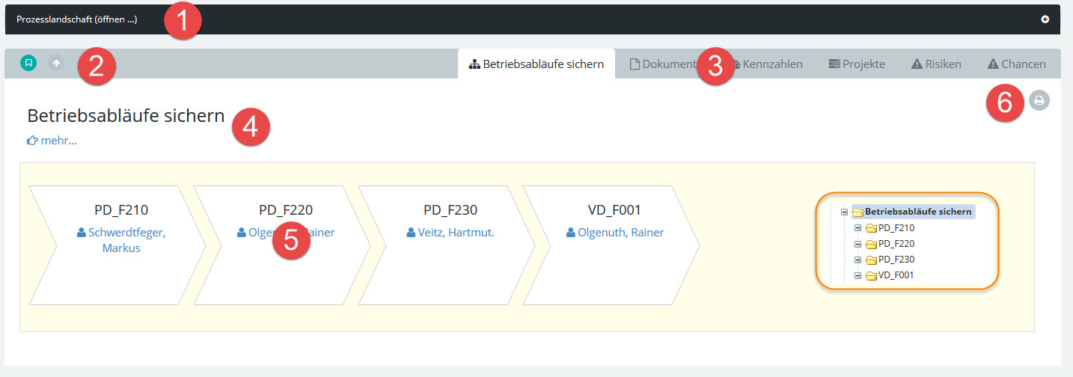Toggle the PD_F210 tree node expander
Screen dimensions: 1073x377
(x=858, y=228)
